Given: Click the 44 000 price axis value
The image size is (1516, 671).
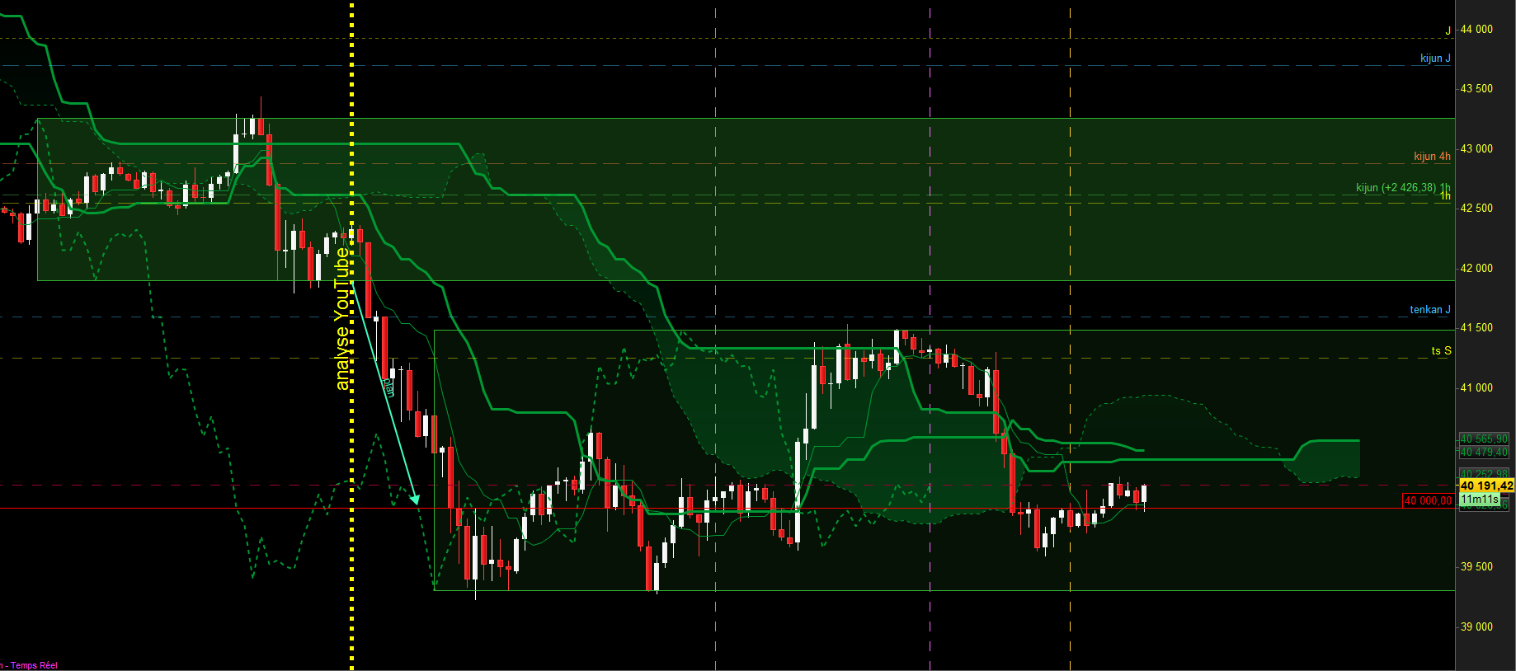Looking at the screenshot, I should (1476, 29).
